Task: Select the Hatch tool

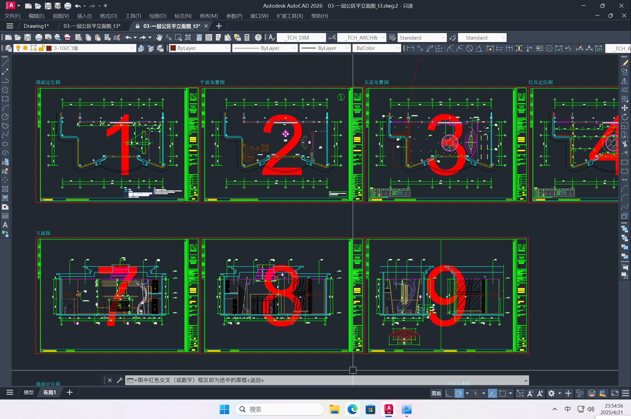Action: (x=5, y=189)
